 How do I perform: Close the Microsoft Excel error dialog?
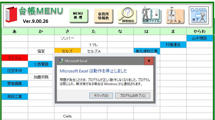point(149,61)
